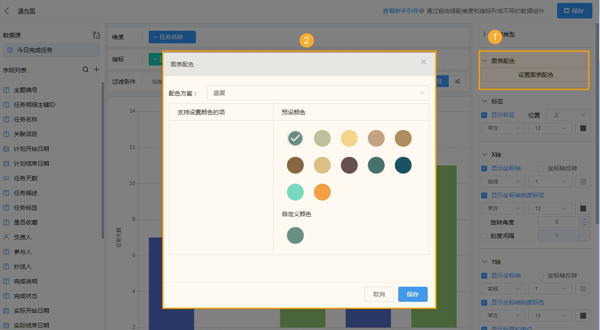Open the 配色方案 dropdown showing 盛夏
The height and width of the screenshot is (330, 600).
[x=317, y=93]
